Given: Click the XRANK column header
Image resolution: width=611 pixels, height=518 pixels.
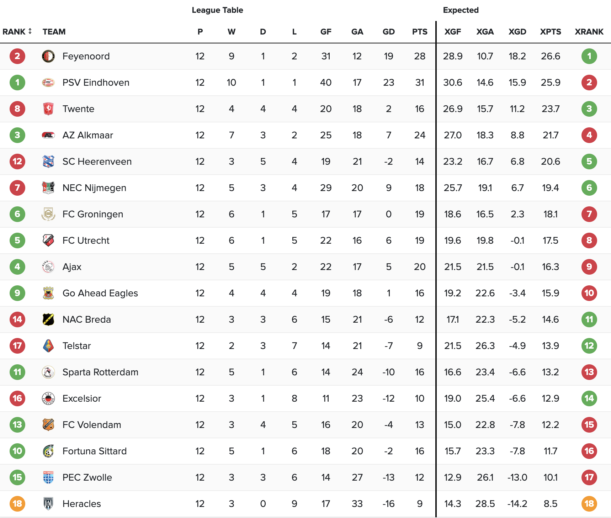Looking at the screenshot, I should pyautogui.click(x=589, y=32).
